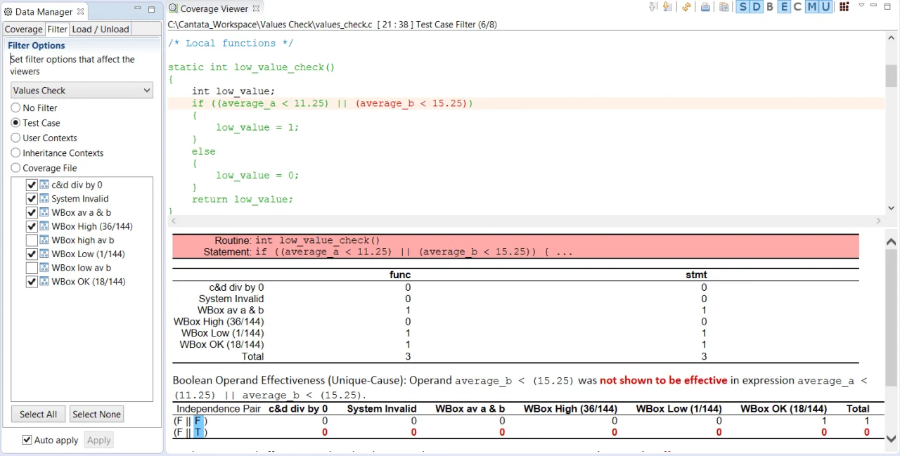Click the refresh/sync coverage icon

click(686, 7)
